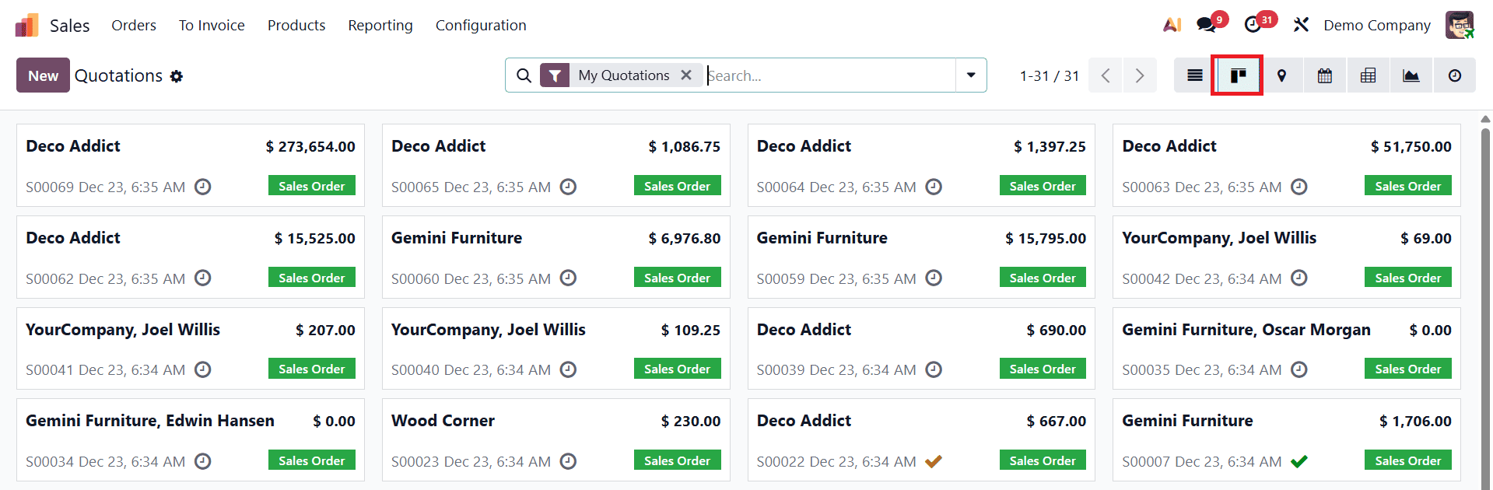Image resolution: width=1493 pixels, height=490 pixels.
Task: Open Quotations view settings gear
Action: [177, 76]
